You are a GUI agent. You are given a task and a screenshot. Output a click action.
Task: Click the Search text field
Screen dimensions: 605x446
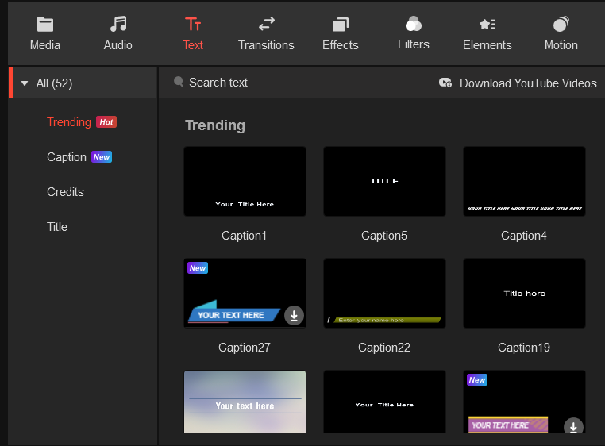pyautogui.click(x=218, y=83)
